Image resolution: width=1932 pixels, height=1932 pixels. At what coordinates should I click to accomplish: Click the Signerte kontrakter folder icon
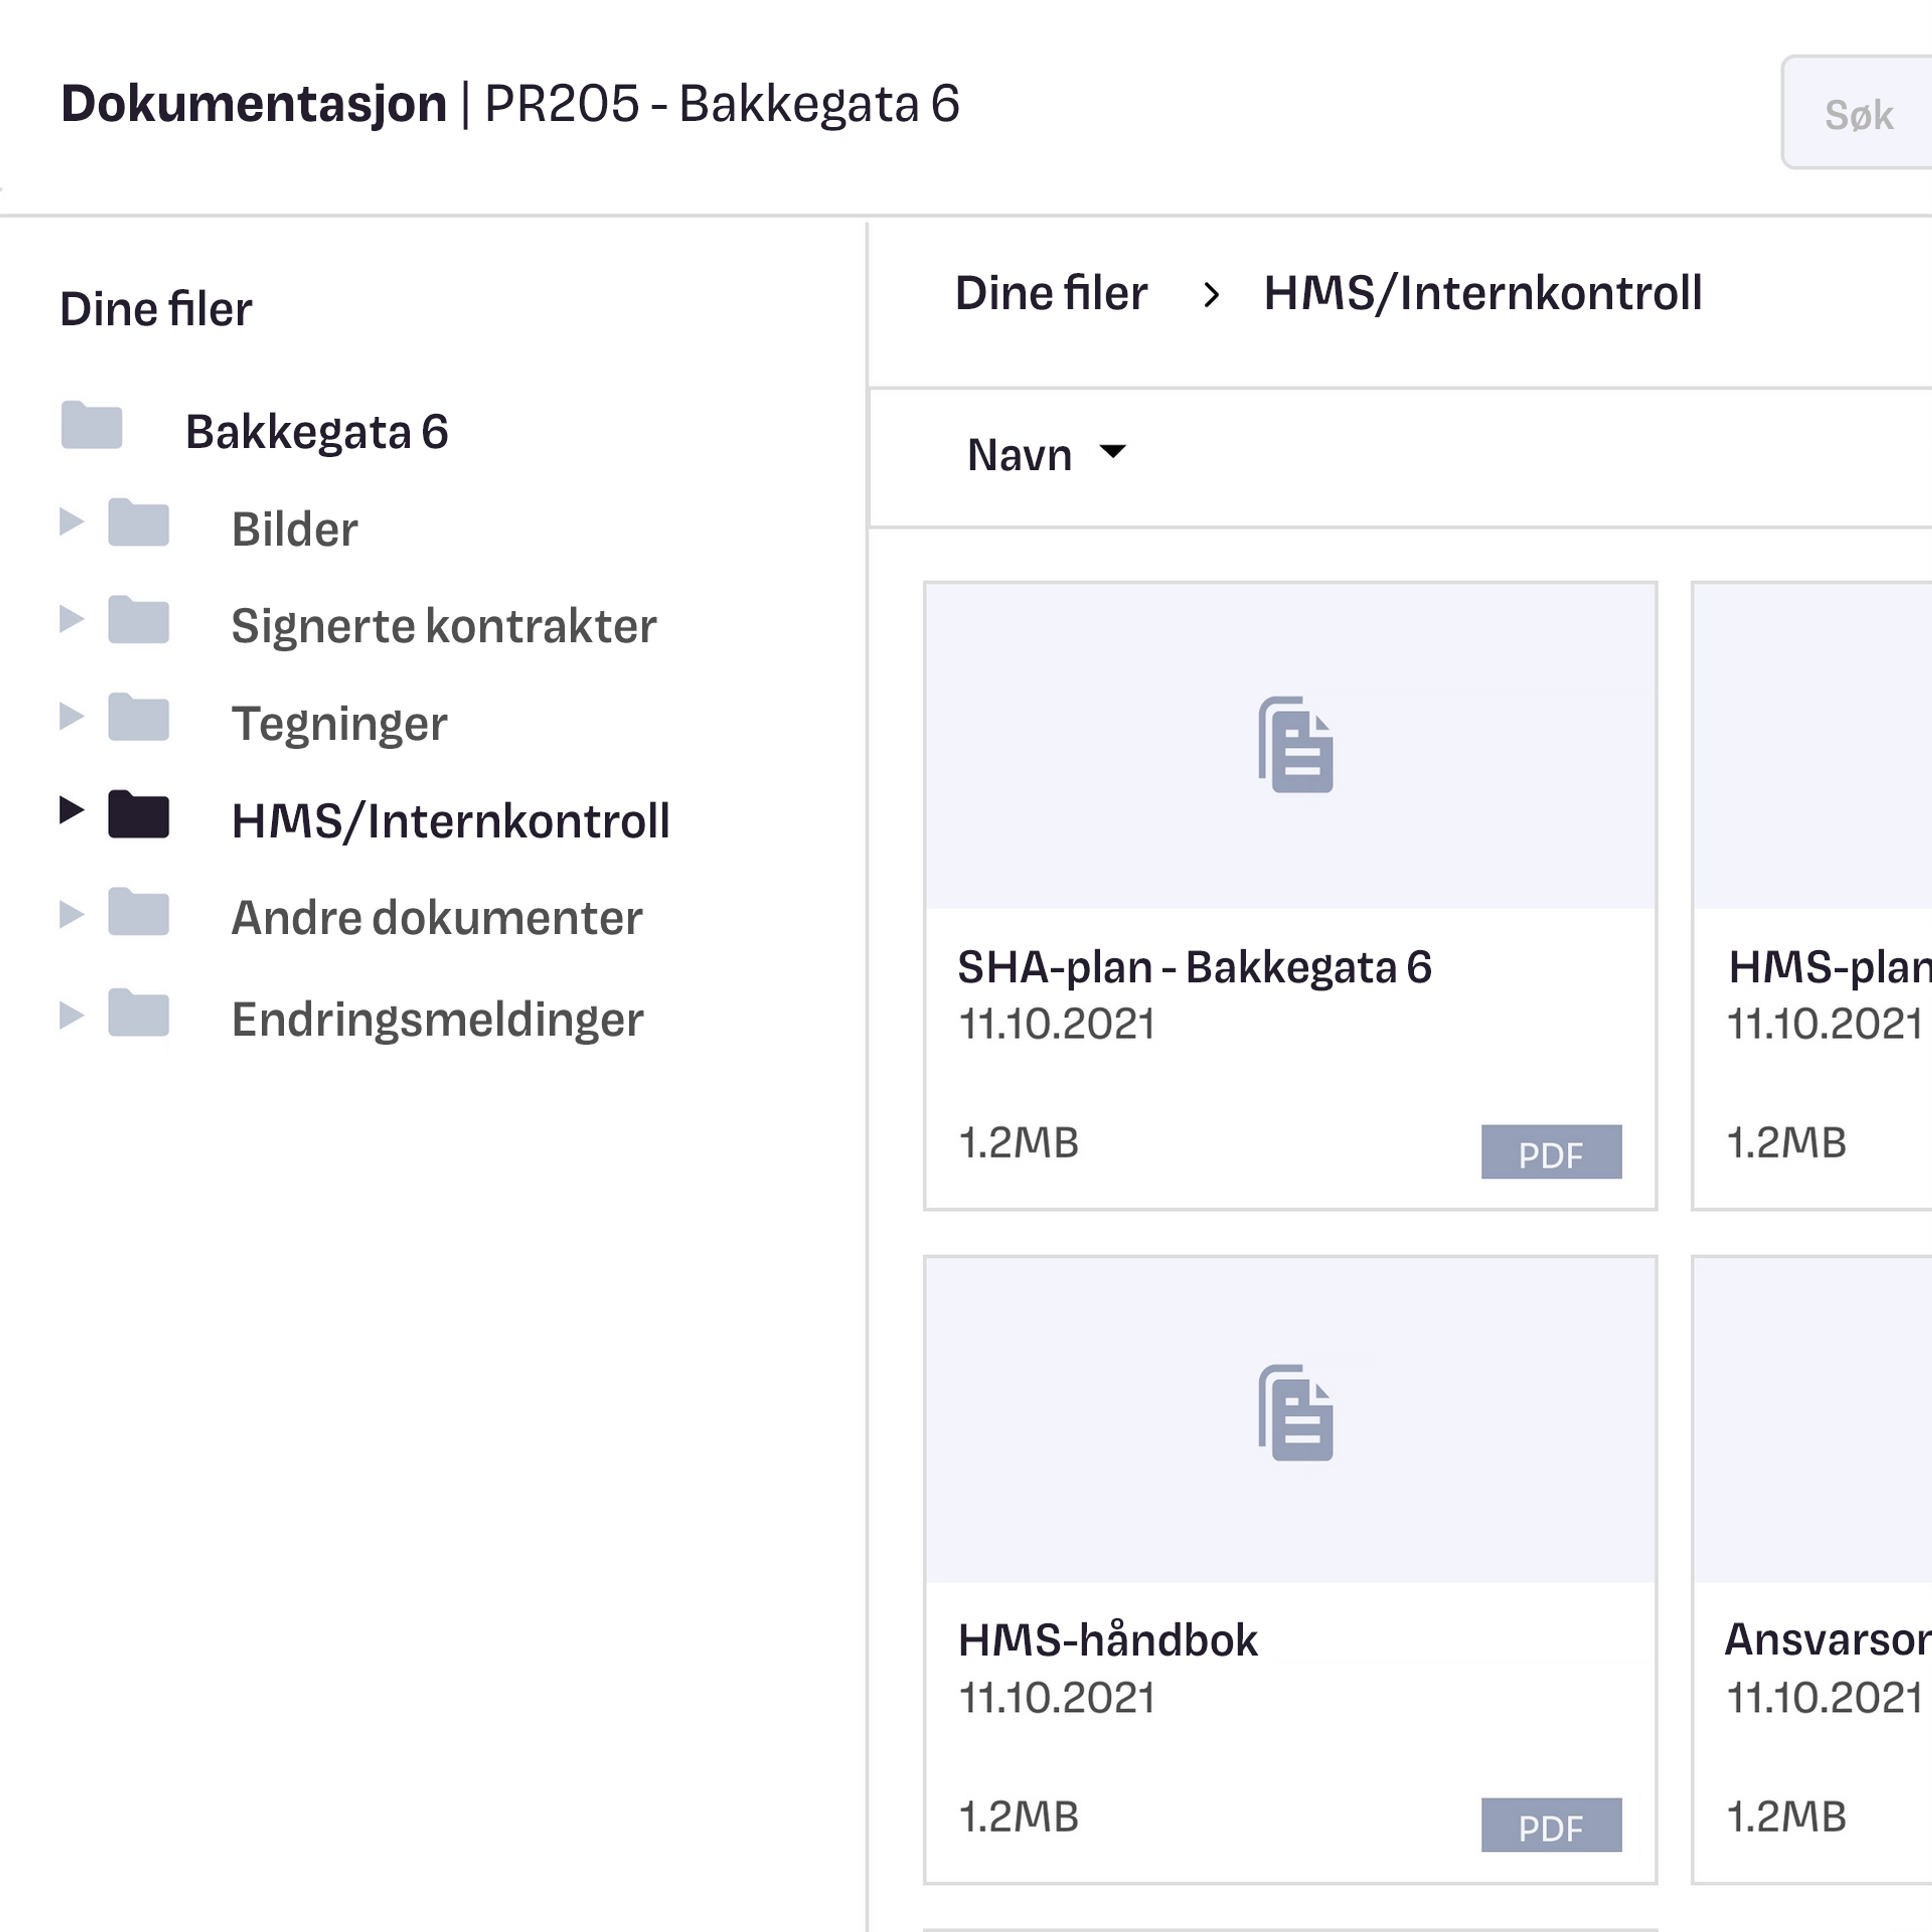138,620
